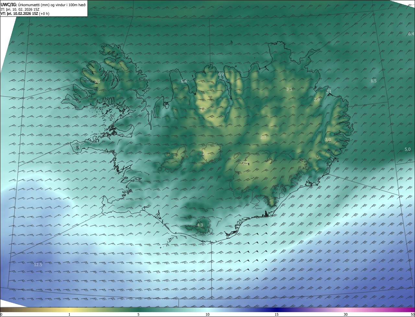The width and height of the screenshot is (415, 317).
Task: Click the 4.3 value on the southern glacier
Action: tap(200, 225)
